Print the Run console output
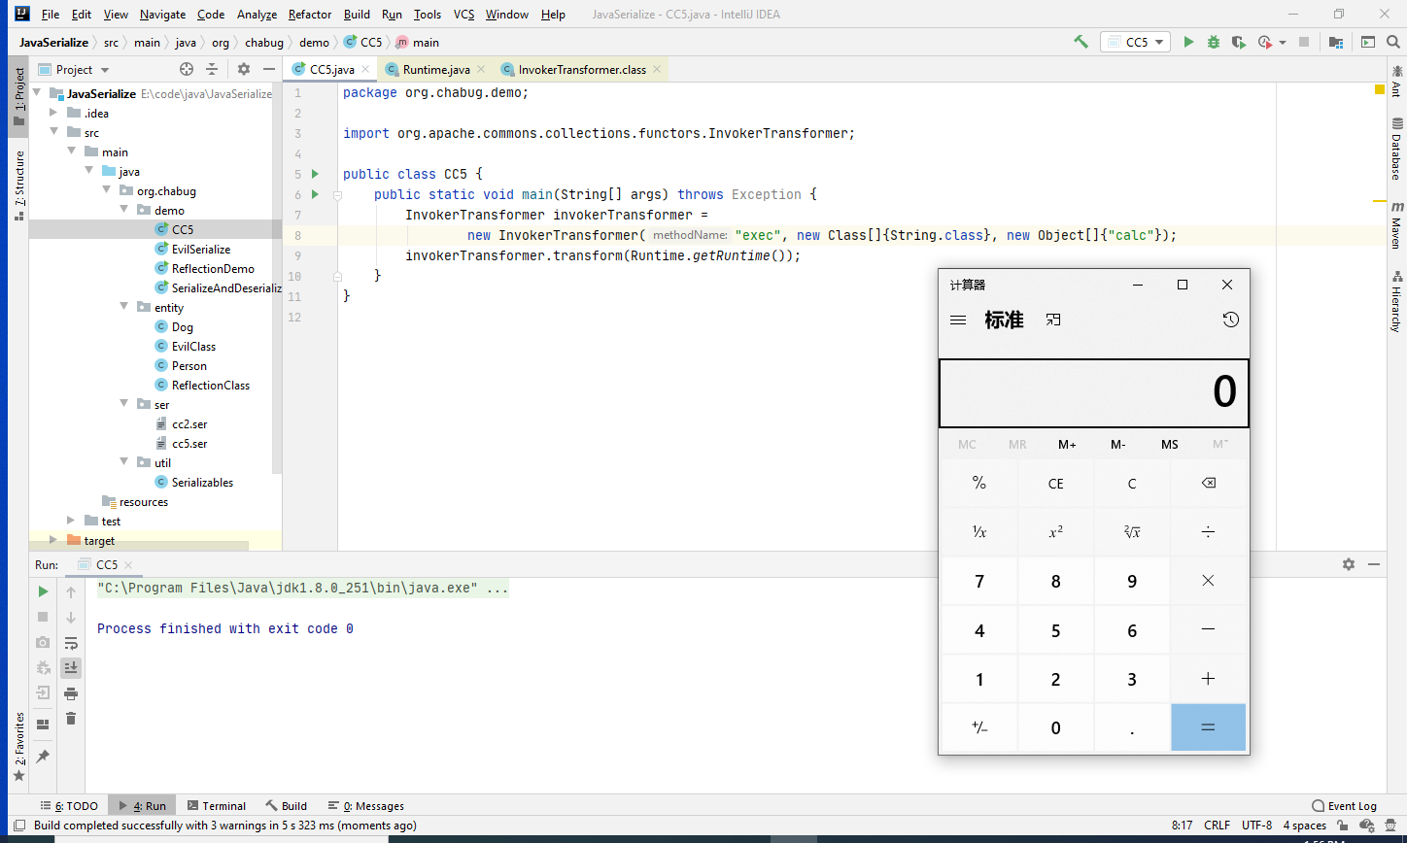Screen dimensions: 1407x843 (71, 693)
